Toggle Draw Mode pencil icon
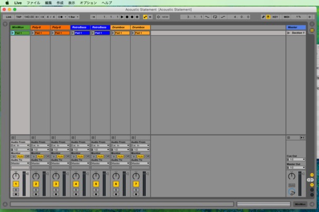Image resolution: width=319 pixels, height=212 pixels. [x=263, y=17]
